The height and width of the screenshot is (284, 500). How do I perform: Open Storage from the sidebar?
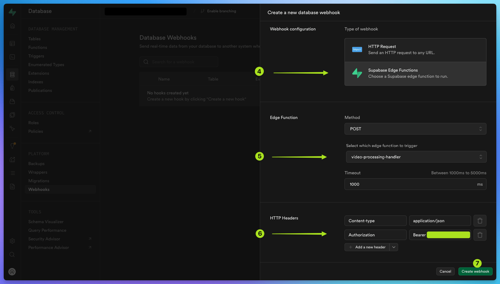click(12, 101)
